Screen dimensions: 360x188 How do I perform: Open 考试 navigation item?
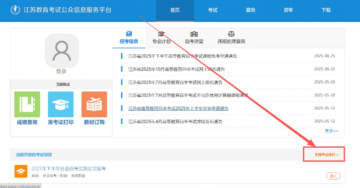point(213,10)
